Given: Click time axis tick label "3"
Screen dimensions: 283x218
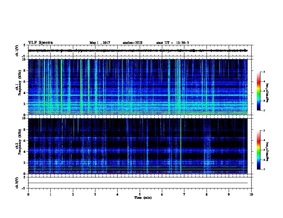Looking at the screenshot, I should tap(95, 194).
